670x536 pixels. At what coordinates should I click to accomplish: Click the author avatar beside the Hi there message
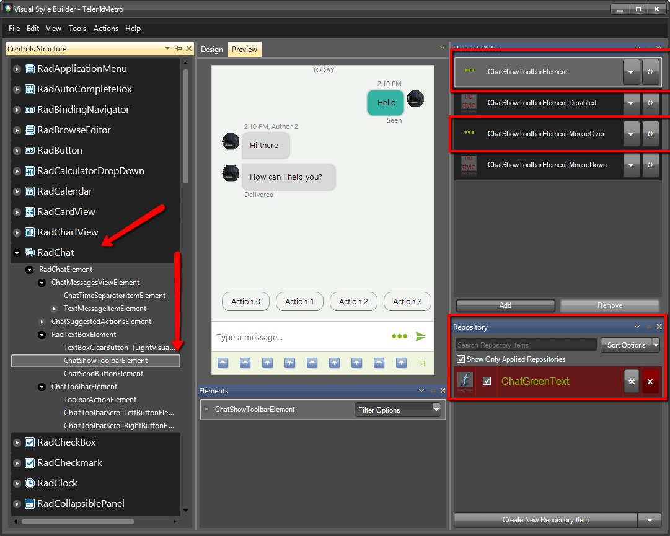coord(231,141)
